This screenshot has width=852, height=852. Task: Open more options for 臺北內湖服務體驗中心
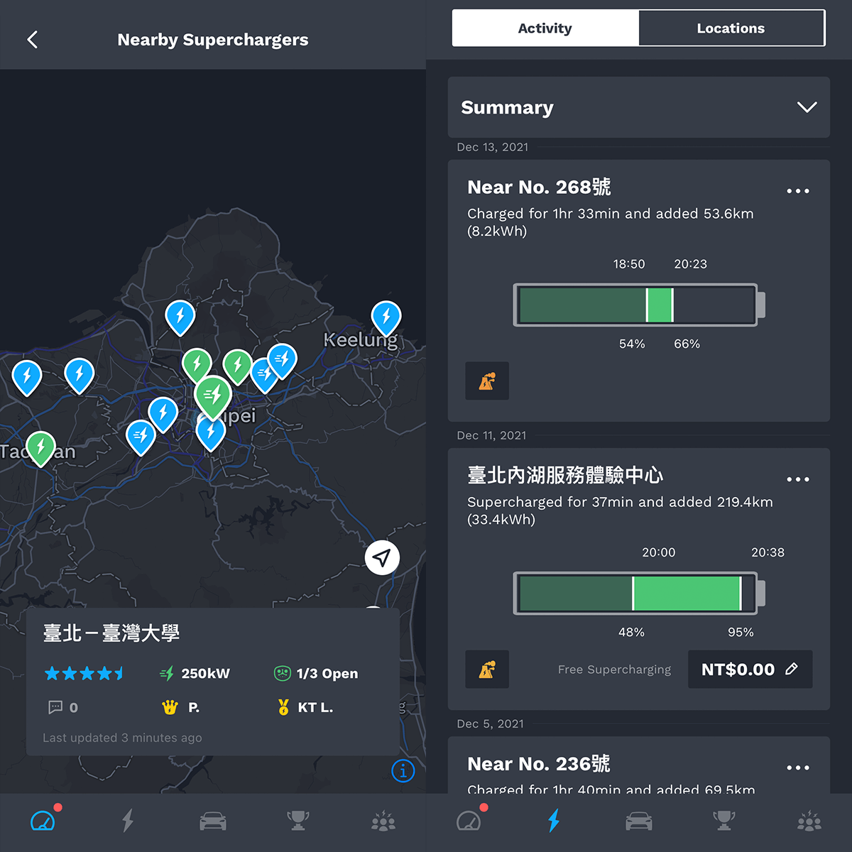point(798,479)
